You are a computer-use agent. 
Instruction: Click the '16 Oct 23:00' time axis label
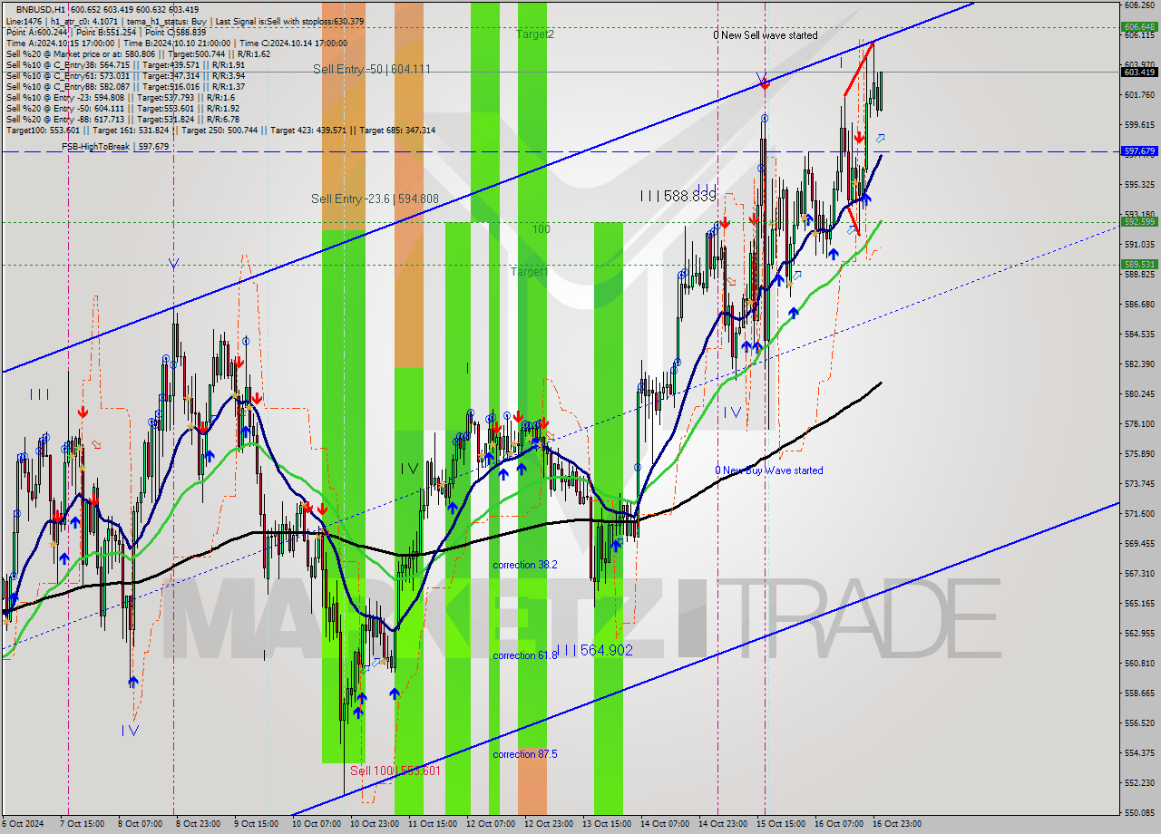tap(896, 824)
